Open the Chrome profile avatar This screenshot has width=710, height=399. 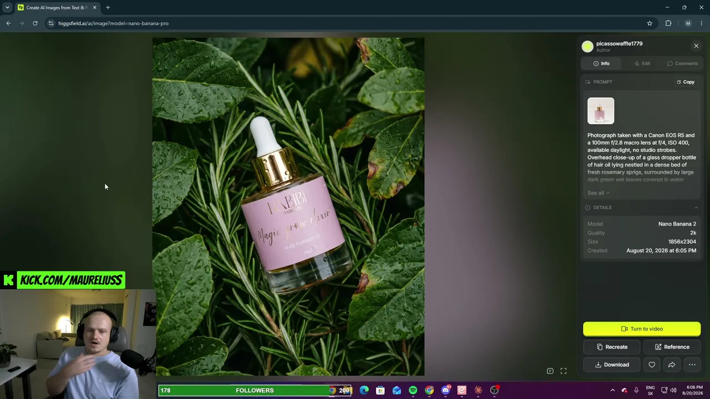click(688, 23)
